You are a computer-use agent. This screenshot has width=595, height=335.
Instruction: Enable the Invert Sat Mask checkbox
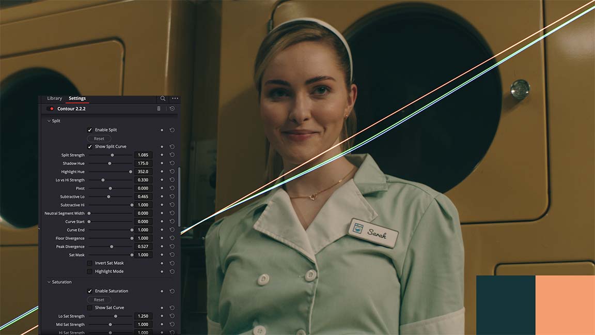[90, 263]
